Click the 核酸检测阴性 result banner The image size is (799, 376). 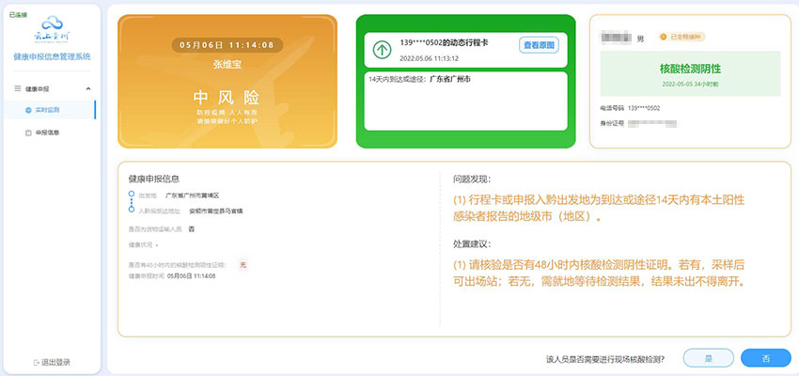pos(690,73)
